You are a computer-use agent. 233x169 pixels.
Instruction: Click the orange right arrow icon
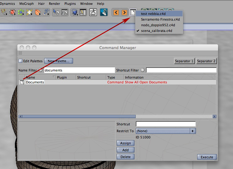(x=124, y=12)
